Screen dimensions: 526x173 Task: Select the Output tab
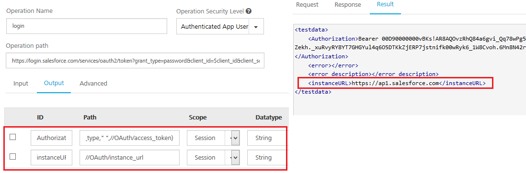pyautogui.click(x=54, y=83)
